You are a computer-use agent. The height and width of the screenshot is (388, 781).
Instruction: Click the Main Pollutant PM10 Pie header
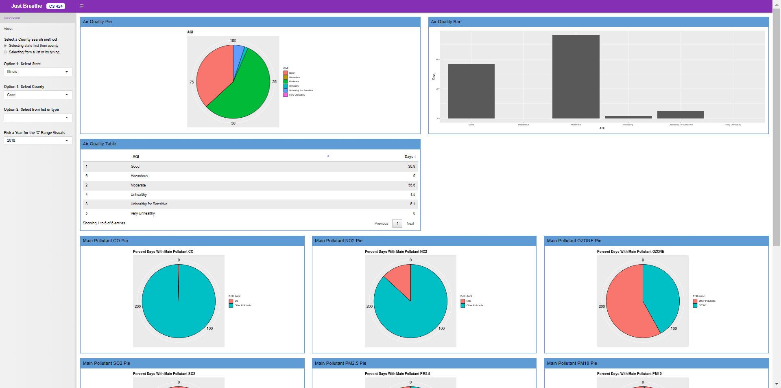pos(657,364)
